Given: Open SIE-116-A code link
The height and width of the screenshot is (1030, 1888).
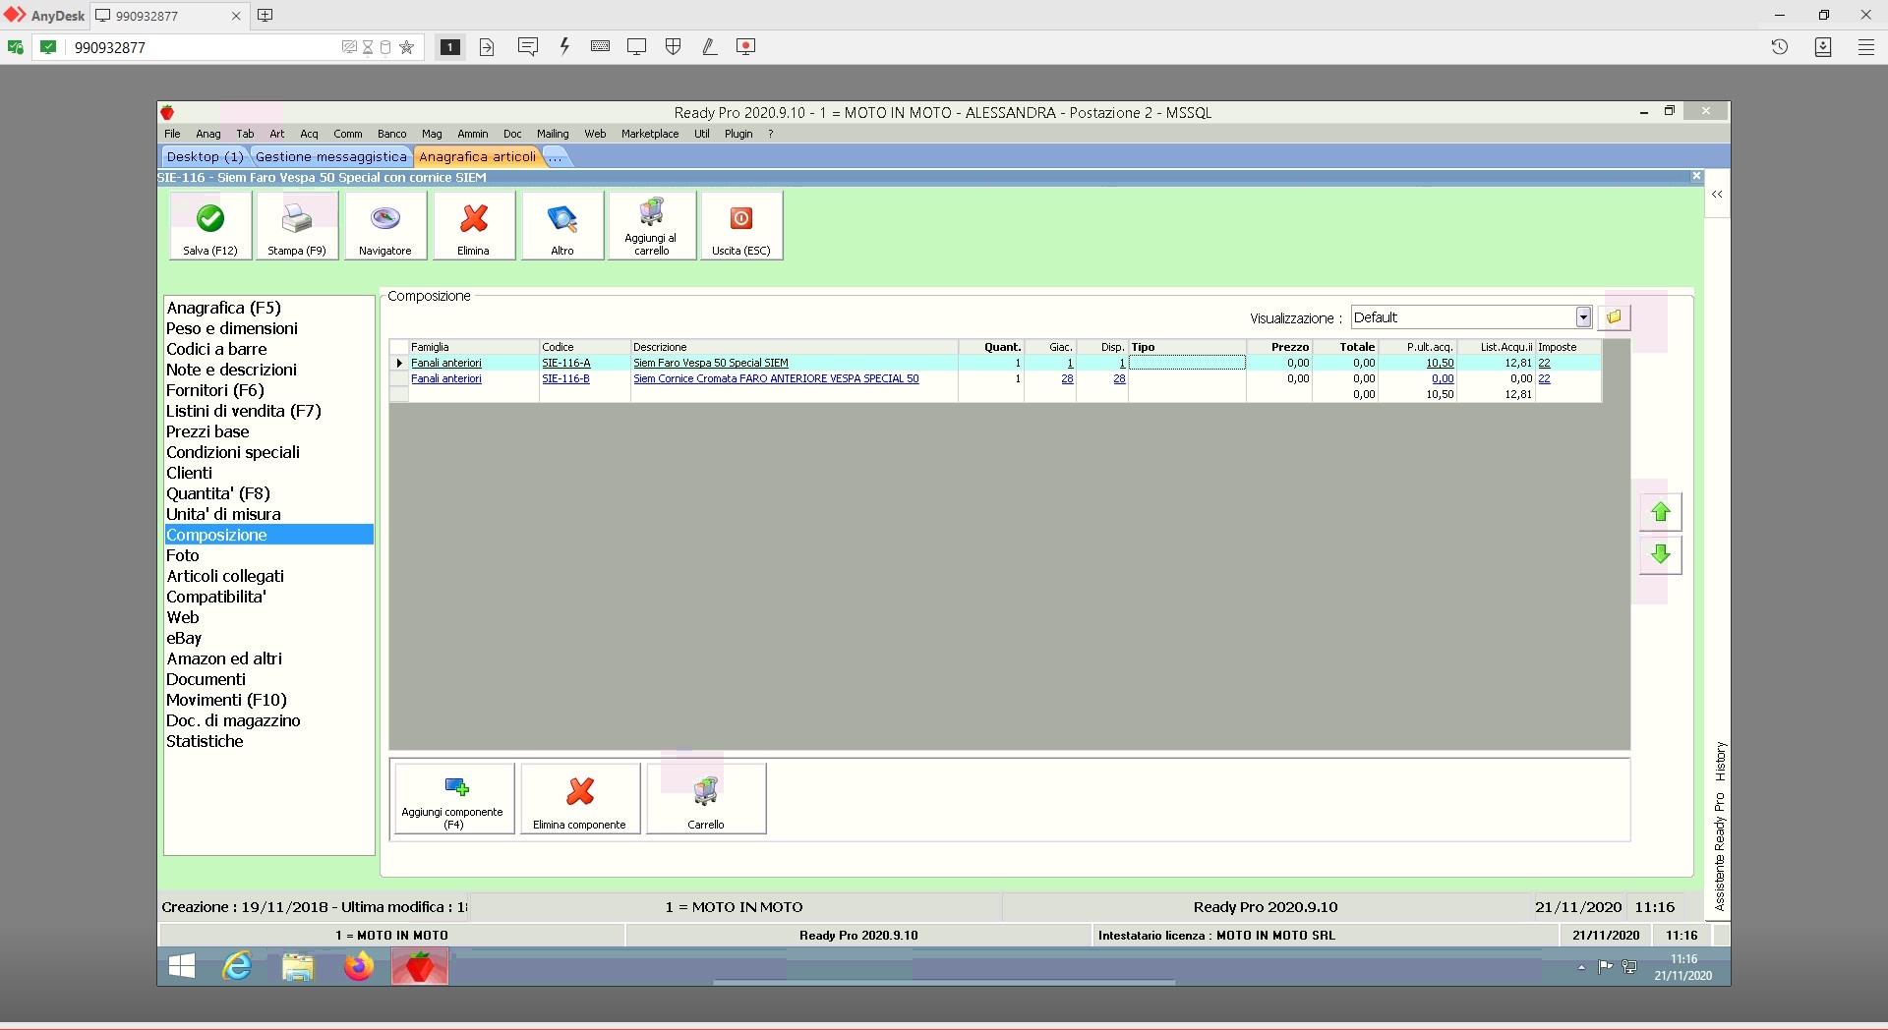Looking at the screenshot, I should (x=566, y=363).
